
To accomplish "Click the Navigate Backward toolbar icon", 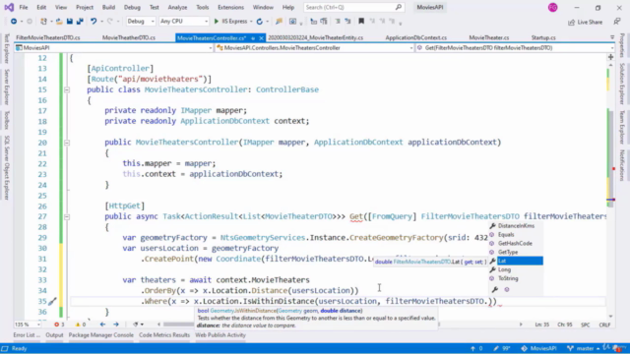I will pyautogui.click(x=14, y=22).
